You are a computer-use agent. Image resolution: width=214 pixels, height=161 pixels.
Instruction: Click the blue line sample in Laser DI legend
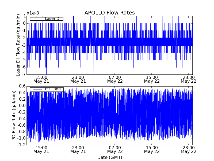pos(37,19)
